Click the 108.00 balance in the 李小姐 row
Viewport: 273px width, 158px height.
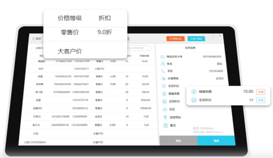(145, 92)
